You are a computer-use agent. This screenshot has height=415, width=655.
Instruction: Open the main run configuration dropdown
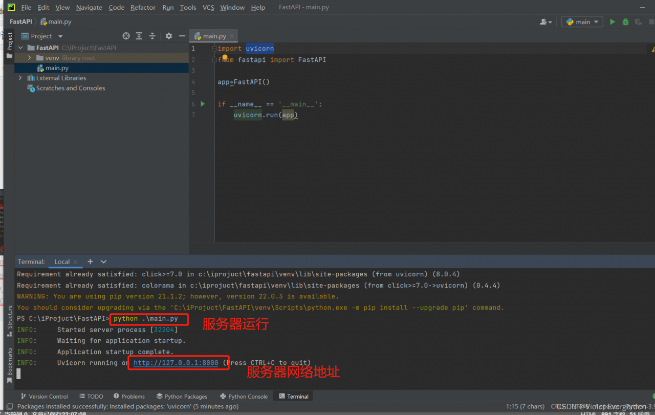pyautogui.click(x=582, y=22)
